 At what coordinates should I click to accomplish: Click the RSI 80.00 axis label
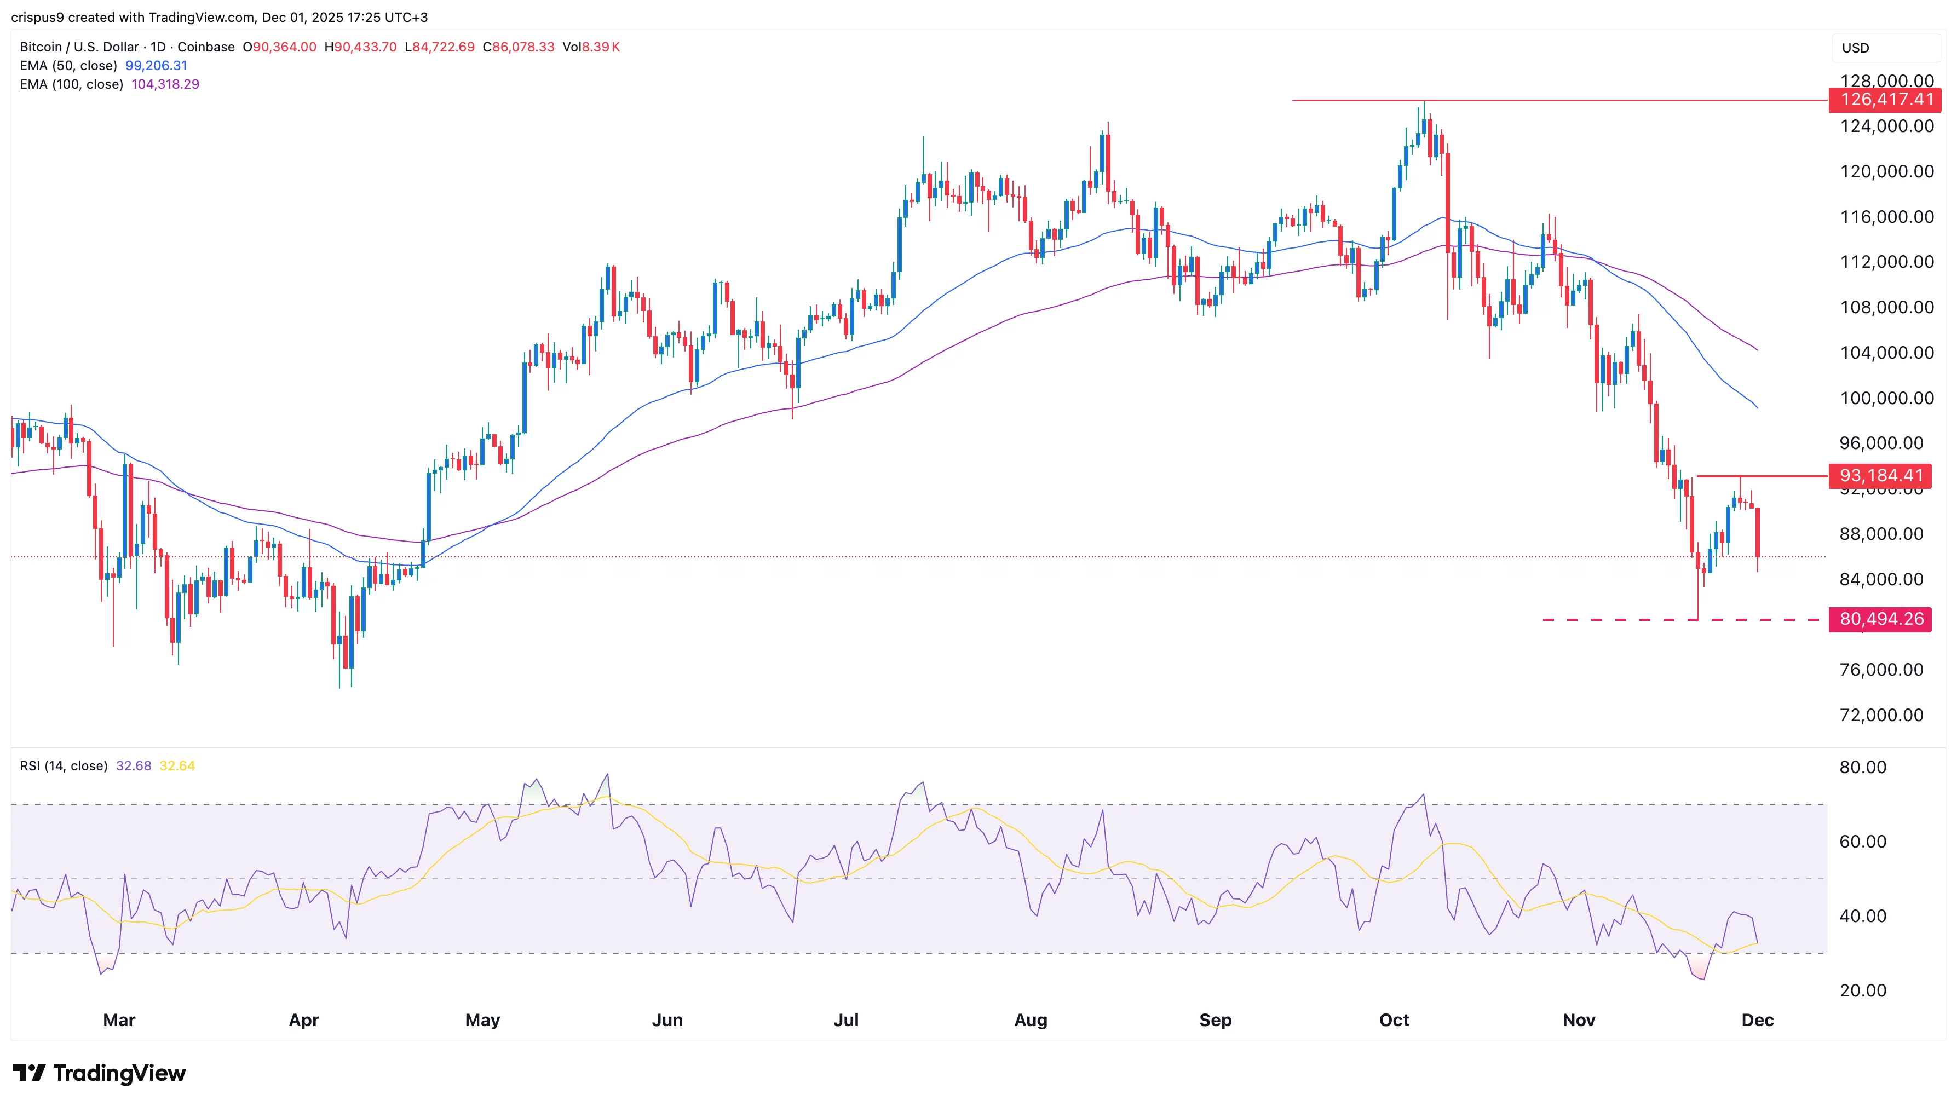(1862, 767)
